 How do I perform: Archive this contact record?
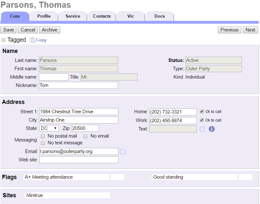click(49, 30)
